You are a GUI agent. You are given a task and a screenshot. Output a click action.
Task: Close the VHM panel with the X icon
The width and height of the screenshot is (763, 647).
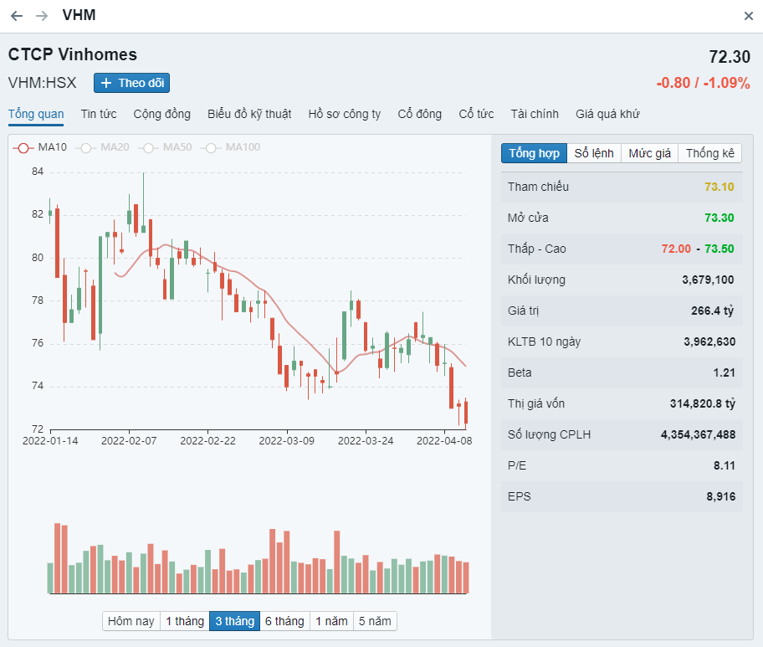(x=749, y=16)
